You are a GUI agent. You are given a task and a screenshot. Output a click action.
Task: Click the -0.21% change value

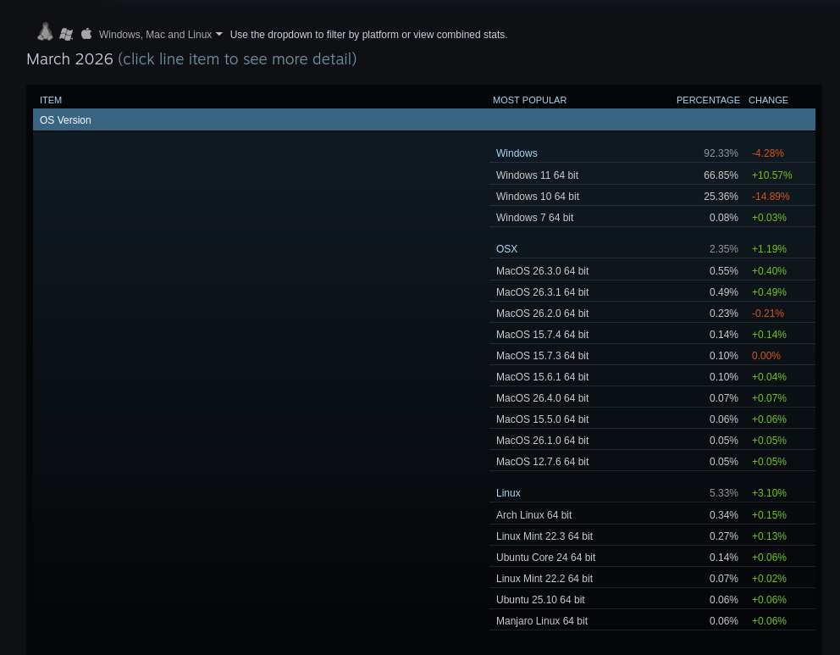coord(768,313)
